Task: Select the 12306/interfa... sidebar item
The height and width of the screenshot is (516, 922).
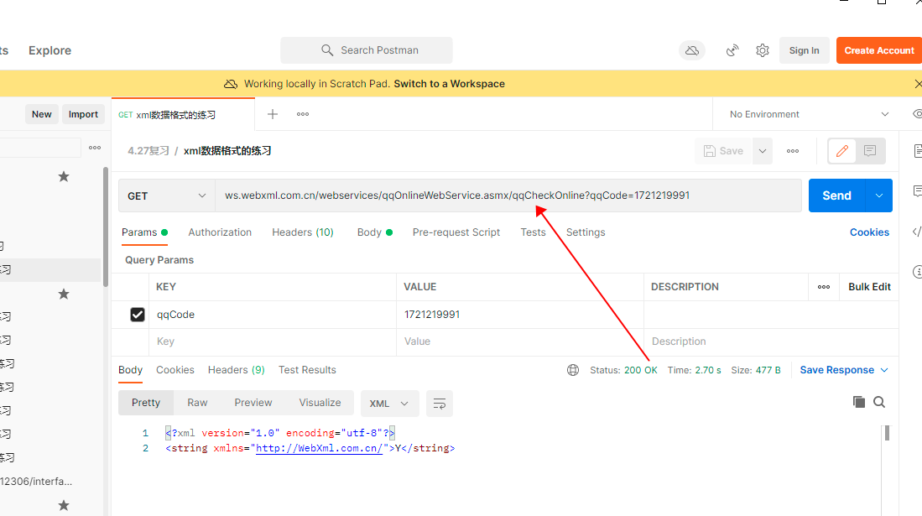Action: pos(36,482)
